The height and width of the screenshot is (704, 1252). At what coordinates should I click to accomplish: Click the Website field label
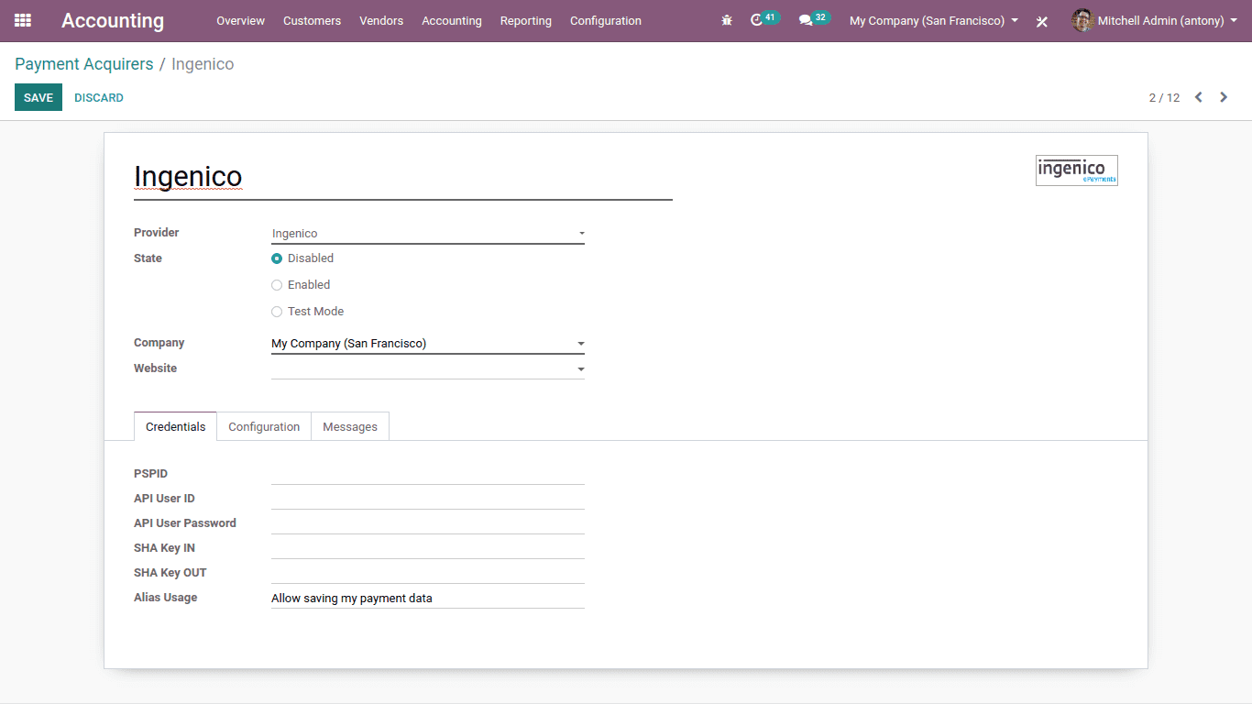click(x=156, y=368)
